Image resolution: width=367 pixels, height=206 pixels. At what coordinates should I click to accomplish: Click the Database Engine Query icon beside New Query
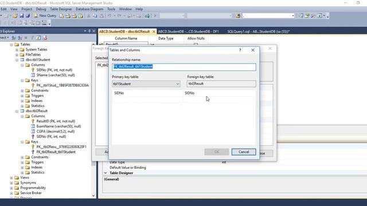point(61,16)
